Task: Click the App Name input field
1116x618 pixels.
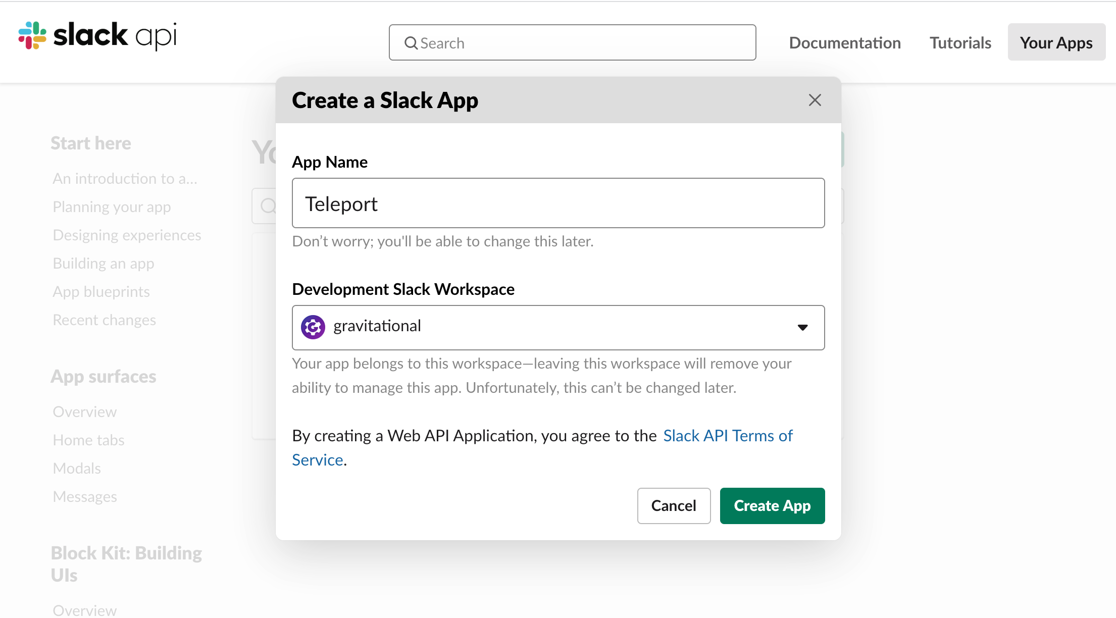Action: click(x=559, y=202)
